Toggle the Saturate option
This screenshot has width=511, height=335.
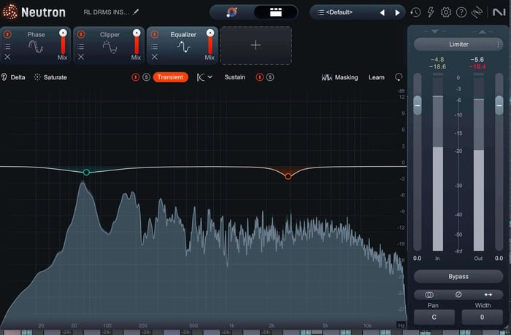[x=50, y=77]
